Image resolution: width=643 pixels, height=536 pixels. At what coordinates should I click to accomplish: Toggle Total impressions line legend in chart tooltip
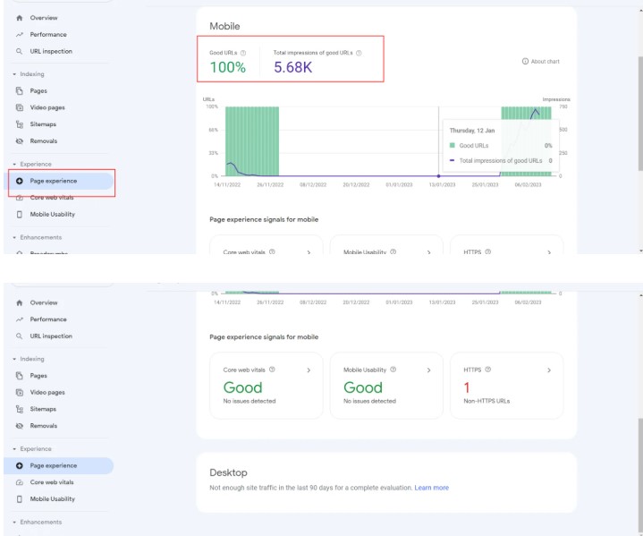click(x=453, y=161)
